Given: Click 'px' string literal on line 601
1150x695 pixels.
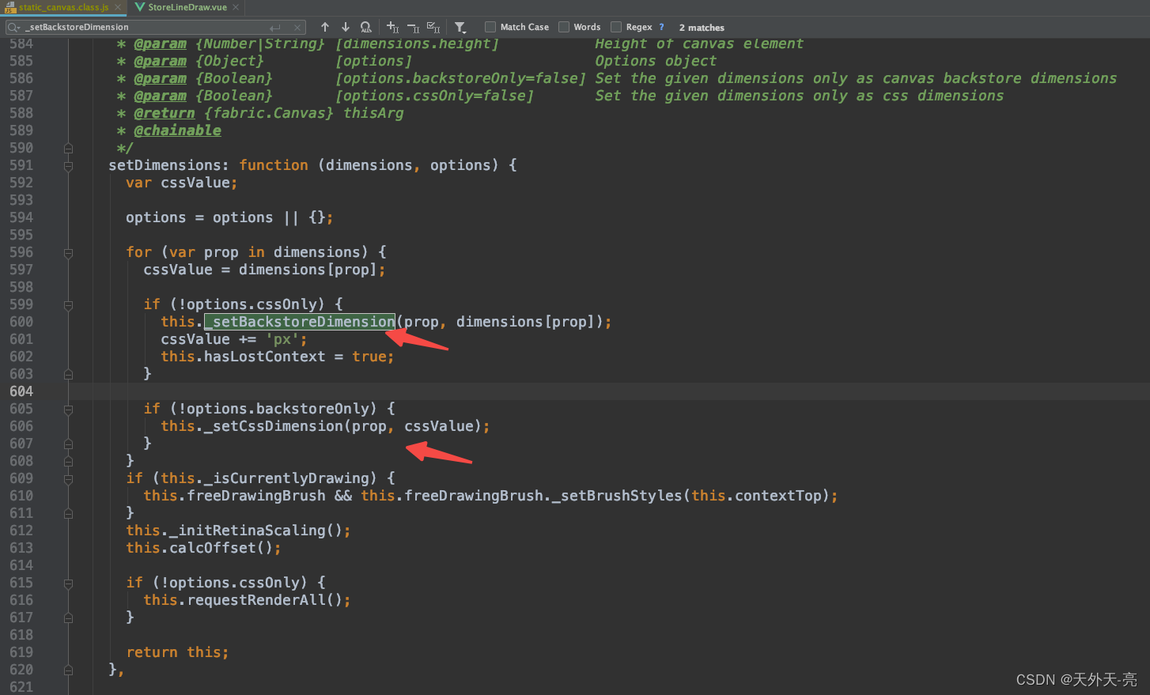Looking at the screenshot, I should [x=282, y=339].
